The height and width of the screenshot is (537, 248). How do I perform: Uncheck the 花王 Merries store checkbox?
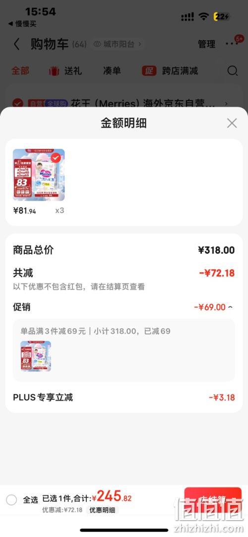click(18, 103)
